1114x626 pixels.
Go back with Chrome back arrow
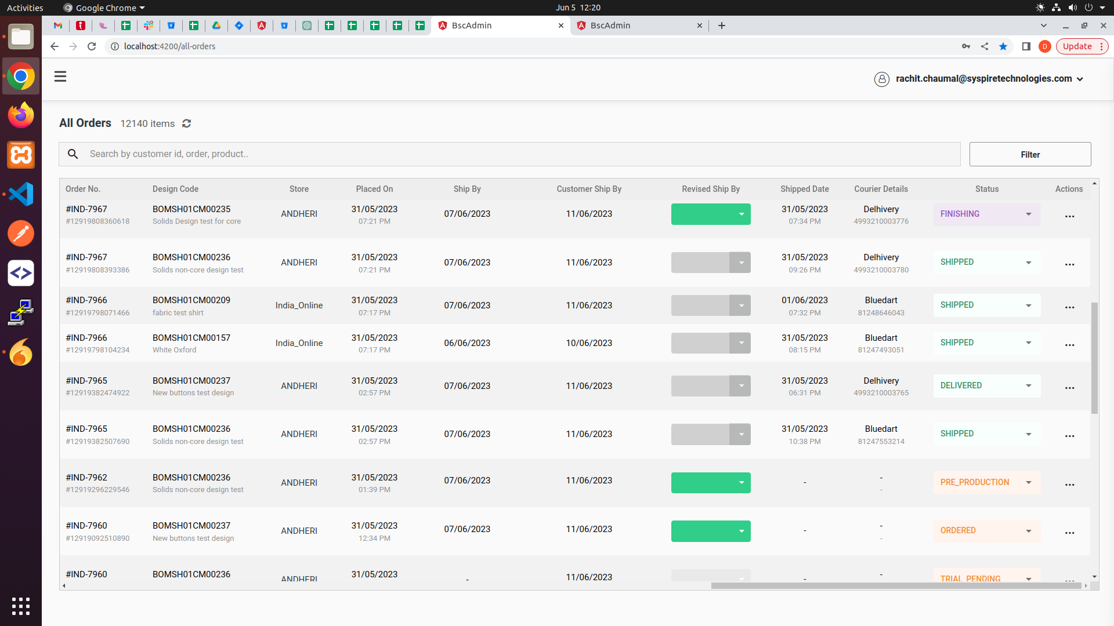coord(55,46)
